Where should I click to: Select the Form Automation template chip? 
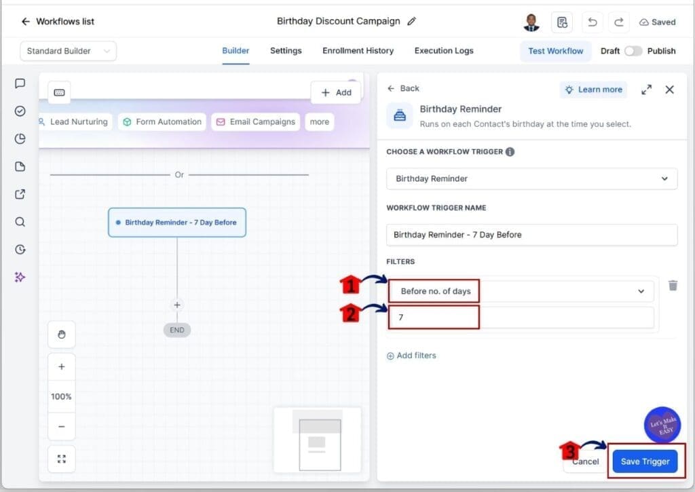162,122
